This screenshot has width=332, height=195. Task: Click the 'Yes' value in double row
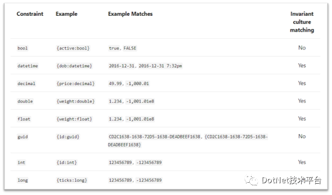pos(302,101)
